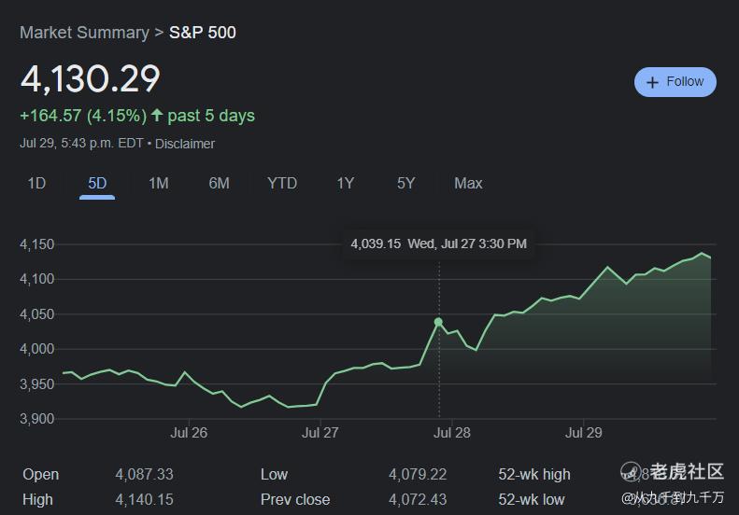Viewport: 739px width, 515px height.
Task: Click the Open label
Action: 40,475
